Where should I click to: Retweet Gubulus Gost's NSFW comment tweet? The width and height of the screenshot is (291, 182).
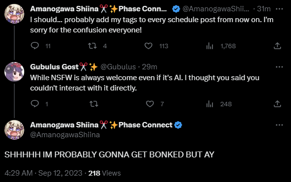tap(94, 104)
